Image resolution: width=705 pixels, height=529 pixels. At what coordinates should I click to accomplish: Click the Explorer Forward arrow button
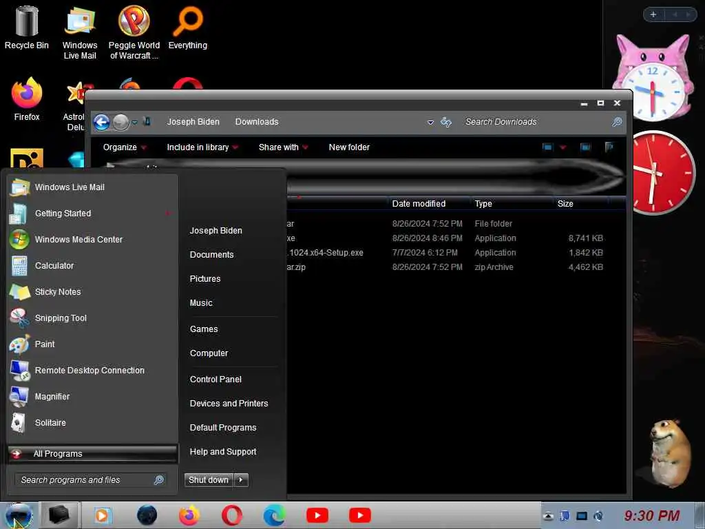click(x=120, y=122)
